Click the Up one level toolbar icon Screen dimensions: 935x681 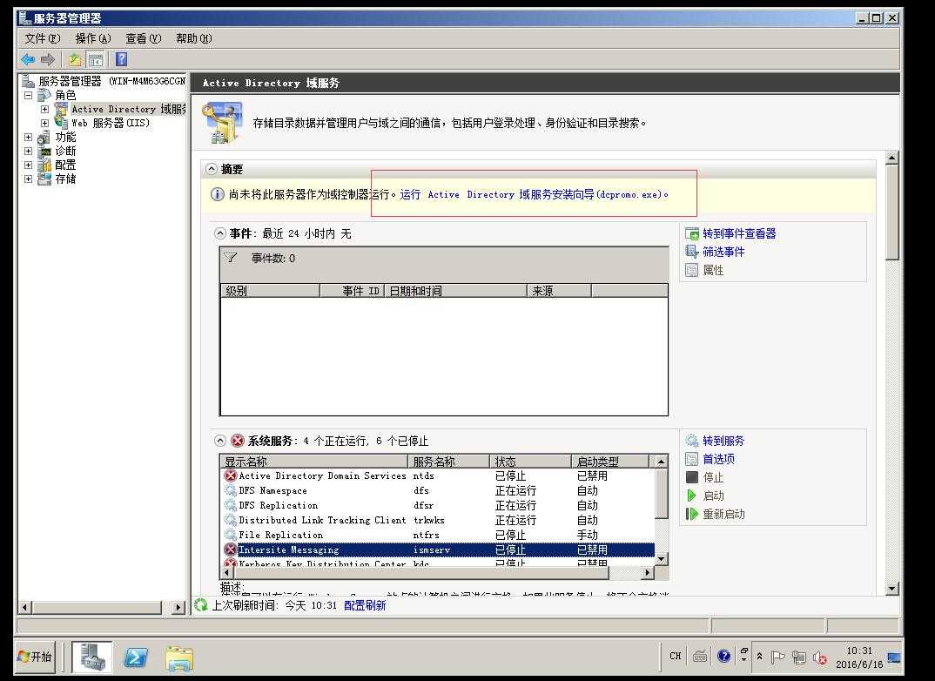point(75,59)
